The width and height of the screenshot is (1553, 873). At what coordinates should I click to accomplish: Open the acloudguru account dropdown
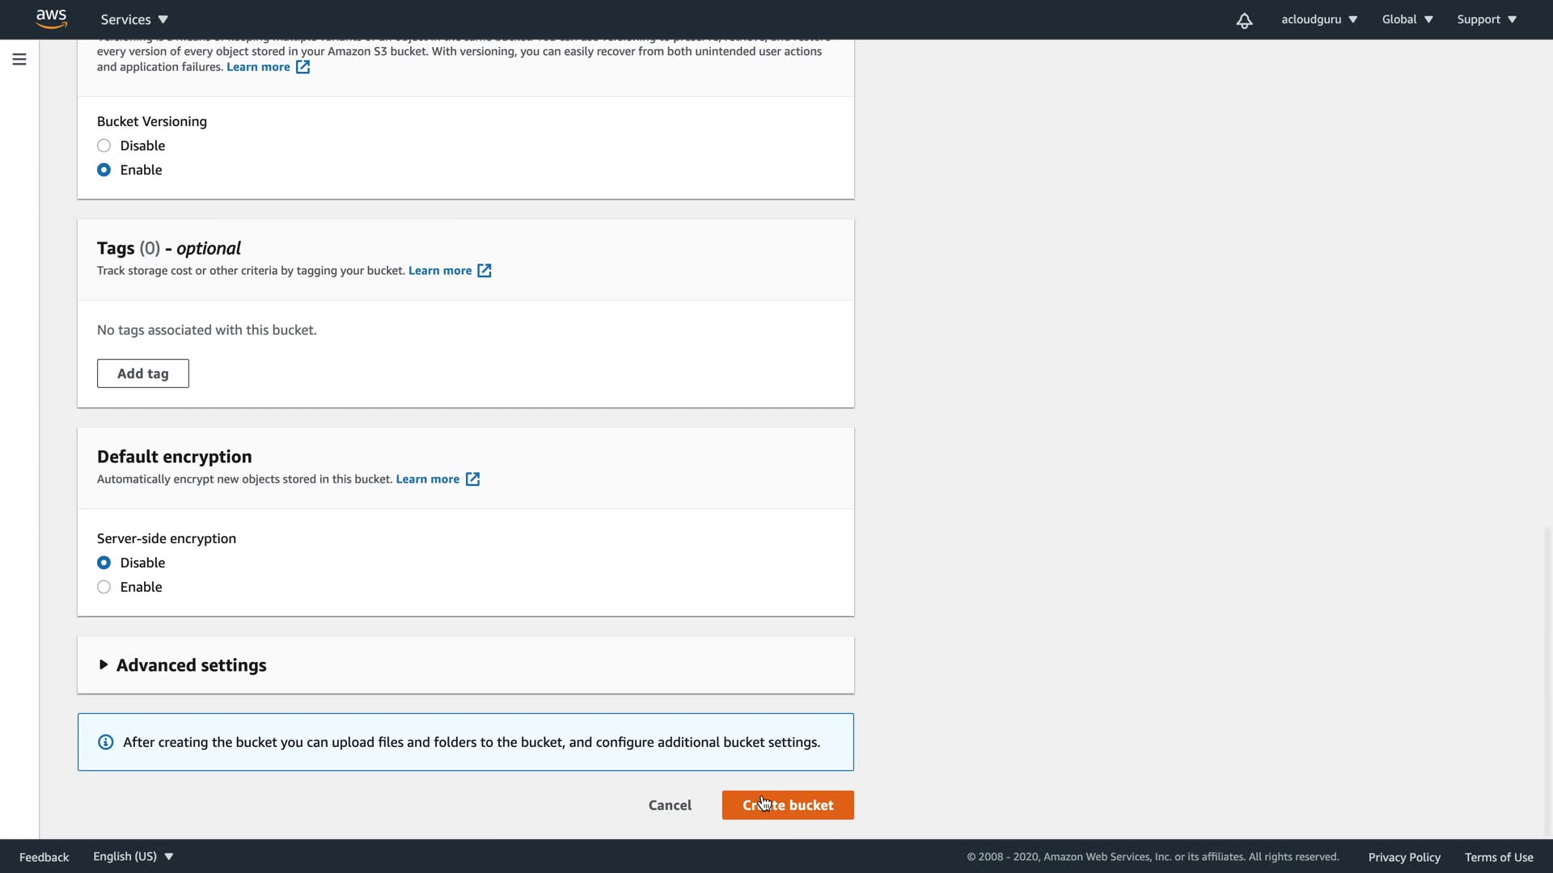click(1318, 19)
